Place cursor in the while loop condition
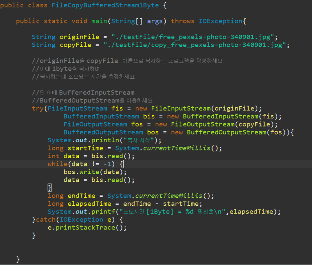 tap(90, 164)
